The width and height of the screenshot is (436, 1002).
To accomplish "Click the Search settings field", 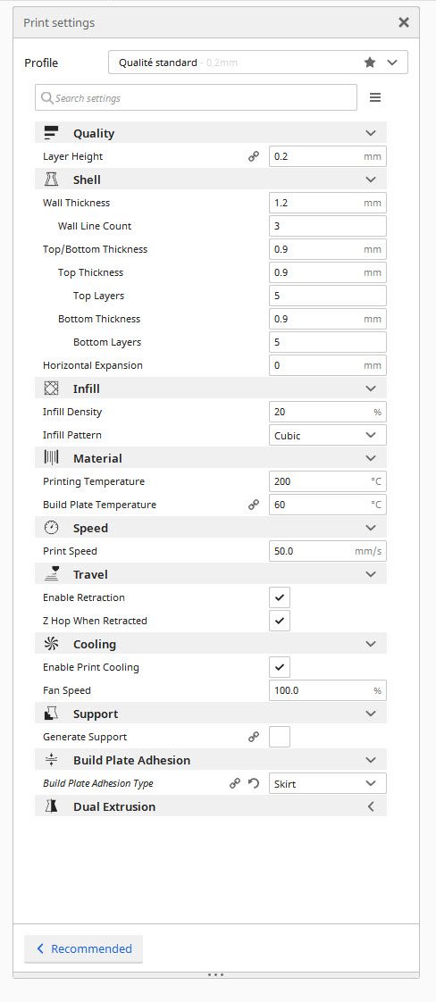I will 197,97.
